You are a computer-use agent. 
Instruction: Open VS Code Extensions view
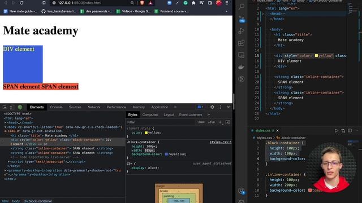click(242, 43)
